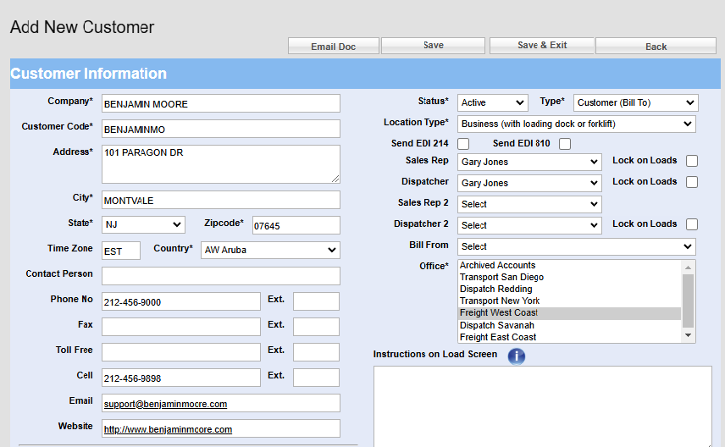
Task: Click the Phone No input field
Action: click(181, 301)
